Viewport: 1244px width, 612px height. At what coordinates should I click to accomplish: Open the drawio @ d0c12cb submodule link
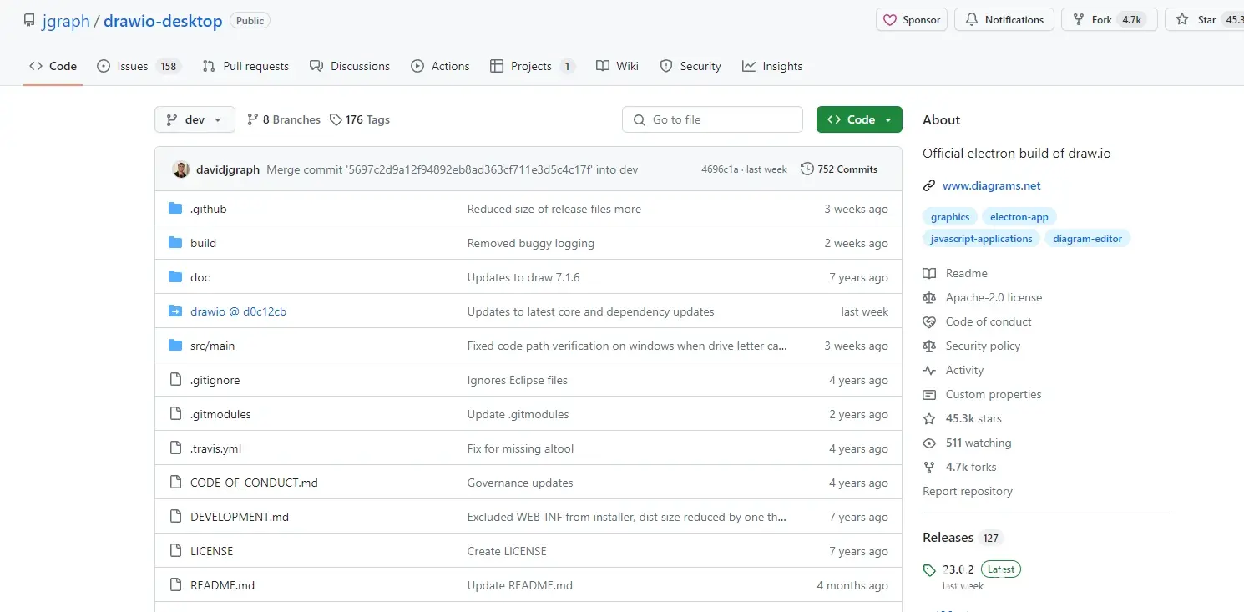point(238,311)
